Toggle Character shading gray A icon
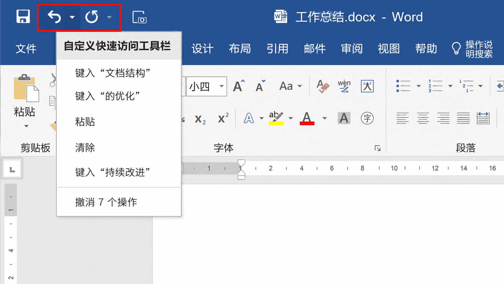The width and height of the screenshot is (504, 284). coord(344,118)
